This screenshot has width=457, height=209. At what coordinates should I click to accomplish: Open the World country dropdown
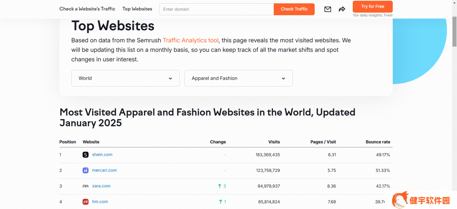(125, 78)
